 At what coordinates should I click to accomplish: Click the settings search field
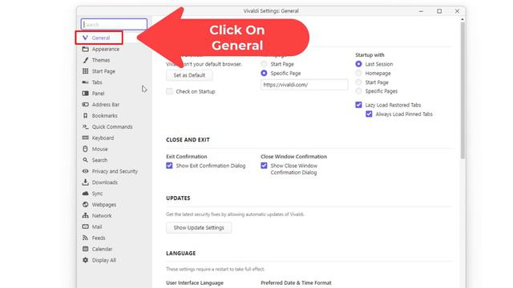pos(114,24)
